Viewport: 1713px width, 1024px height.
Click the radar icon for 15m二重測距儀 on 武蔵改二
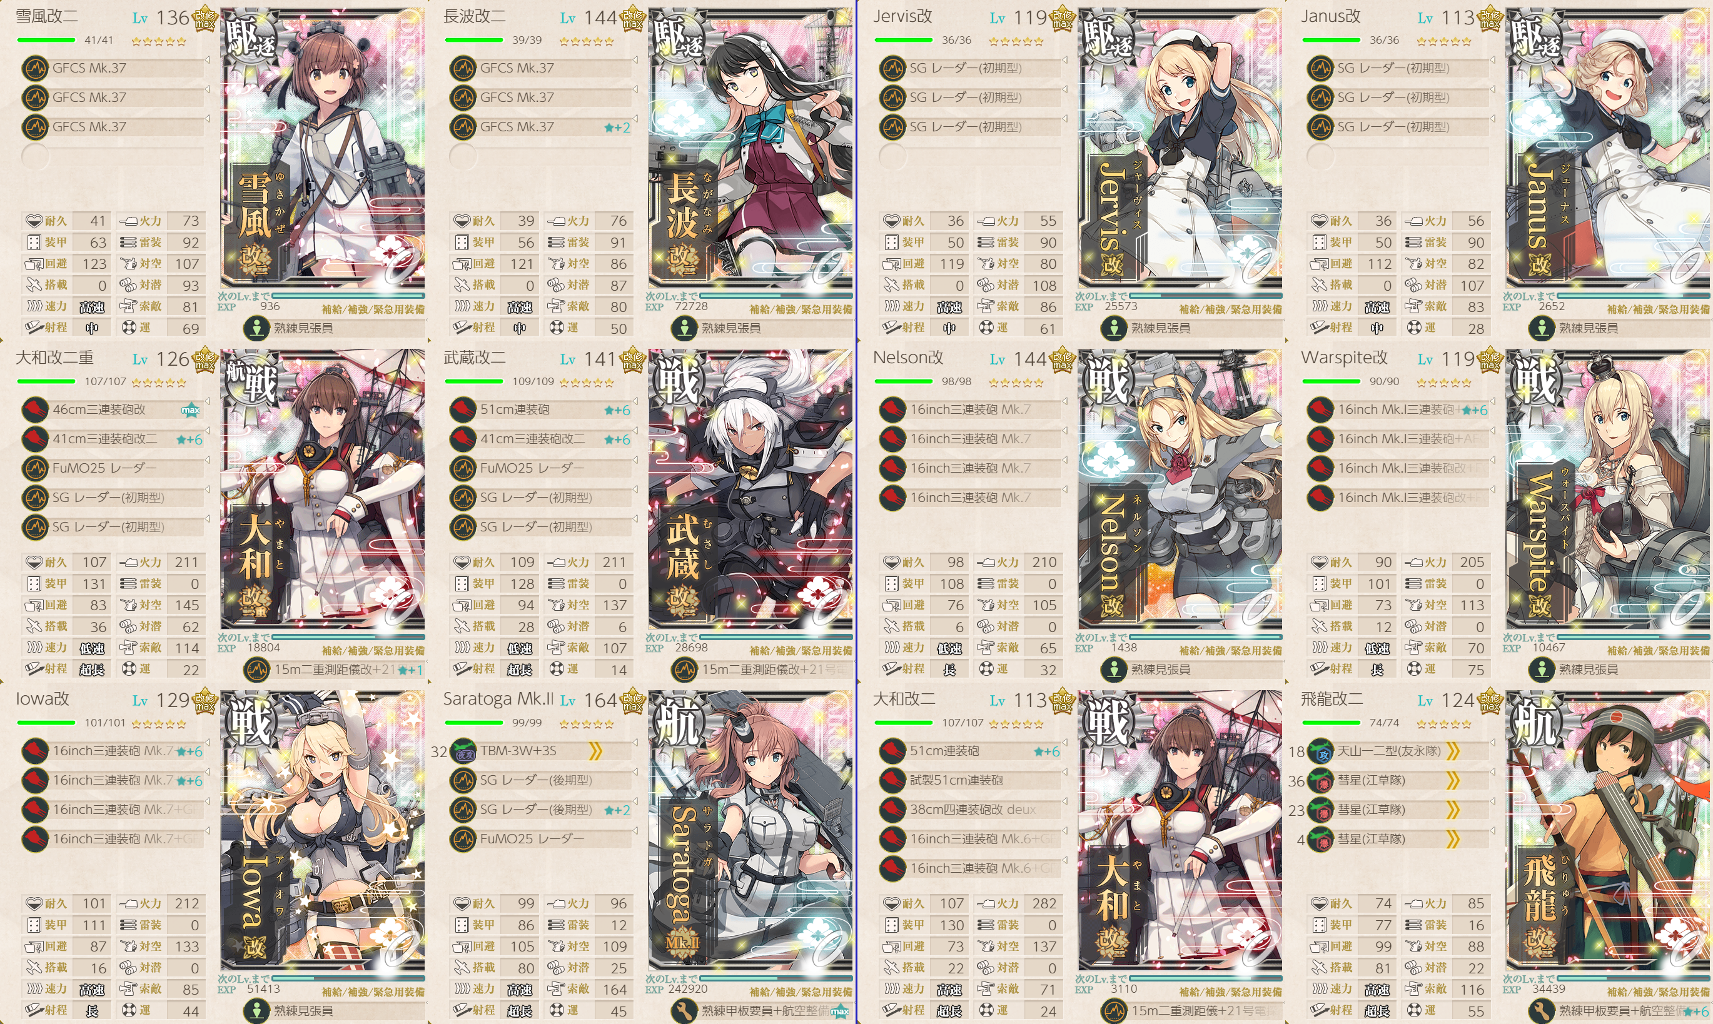685,670
